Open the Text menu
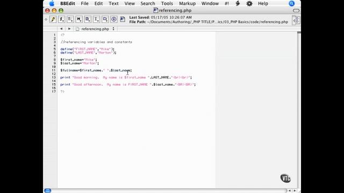 113,4
